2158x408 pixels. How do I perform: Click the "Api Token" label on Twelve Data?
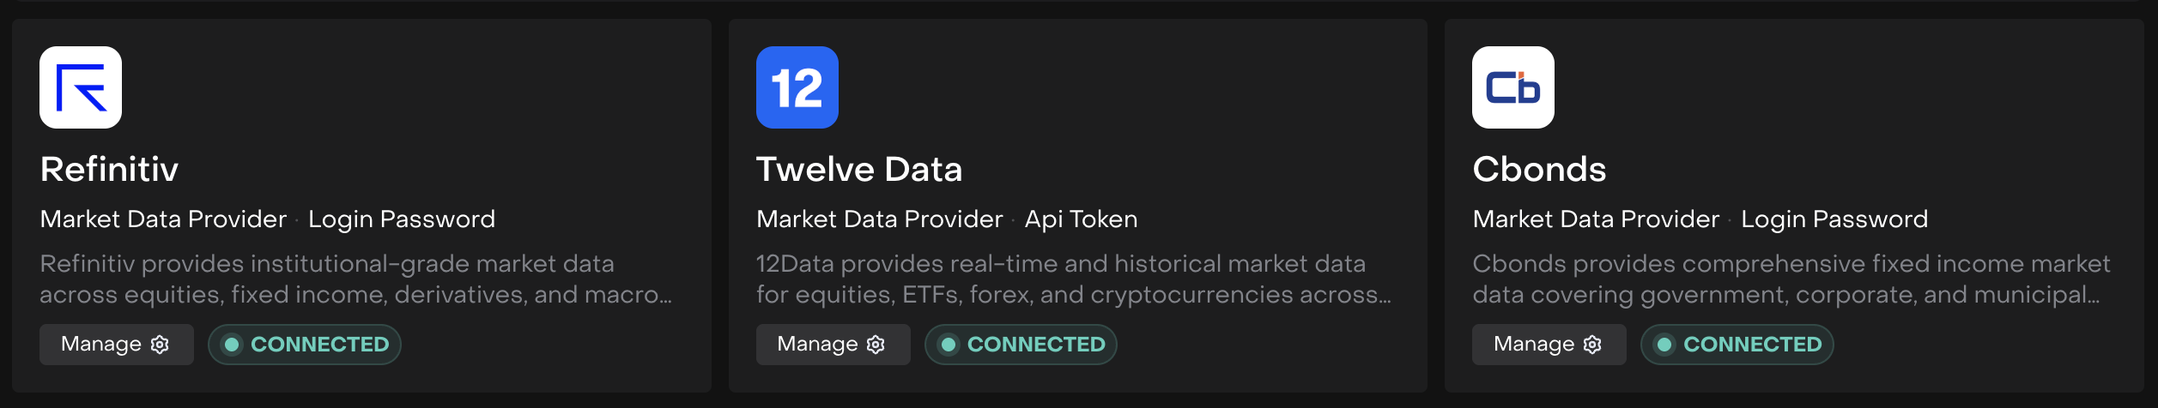click(x=1081, y=219)
